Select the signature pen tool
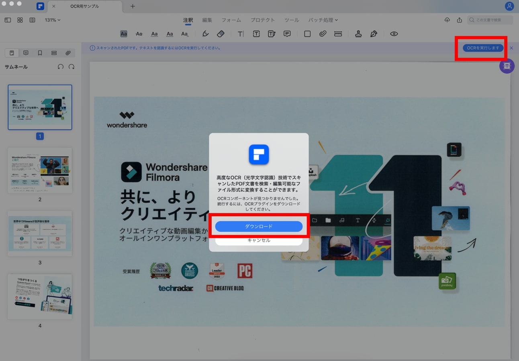This screenshot has width=519, height=361. click(374, 34)
